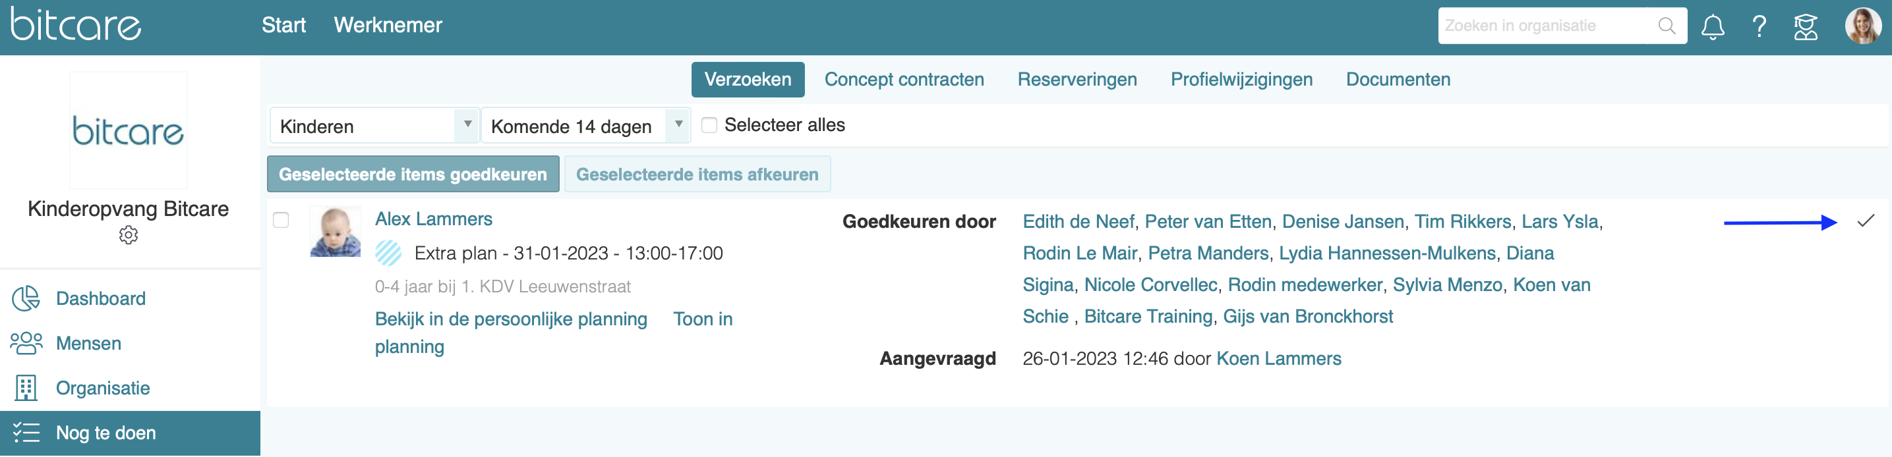The image size is (1892, 457).
Task: Open the notifications bell icon
Action: pyautogui.click(x=1712, y=27)
